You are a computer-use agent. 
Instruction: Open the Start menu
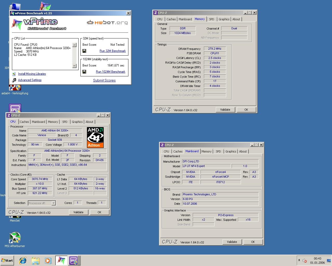click(7, 261)
